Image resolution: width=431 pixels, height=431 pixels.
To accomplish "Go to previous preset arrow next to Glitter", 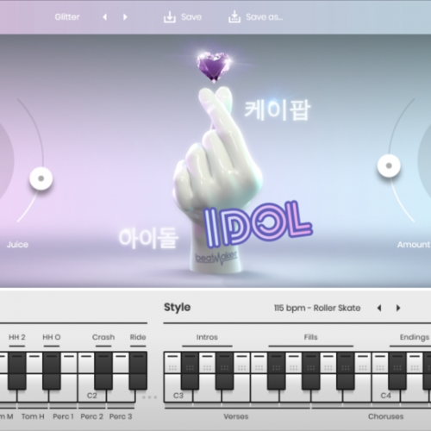I will [105, 17].
